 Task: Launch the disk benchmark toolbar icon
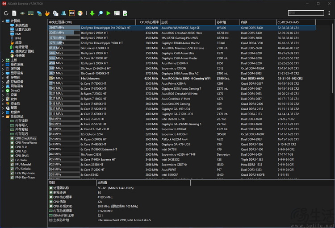22,13
